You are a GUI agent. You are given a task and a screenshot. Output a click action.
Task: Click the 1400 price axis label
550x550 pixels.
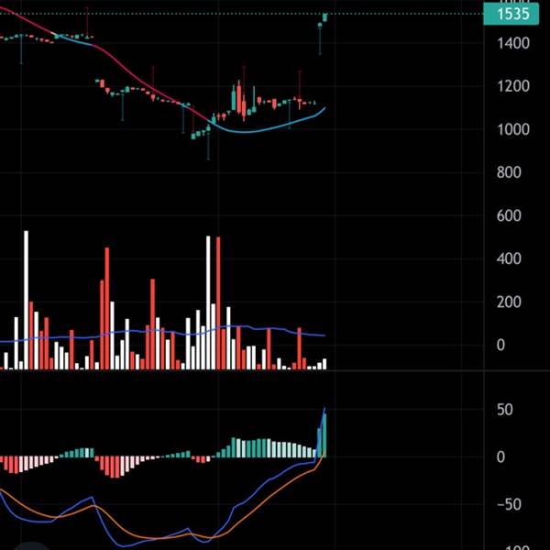point(513,43)
